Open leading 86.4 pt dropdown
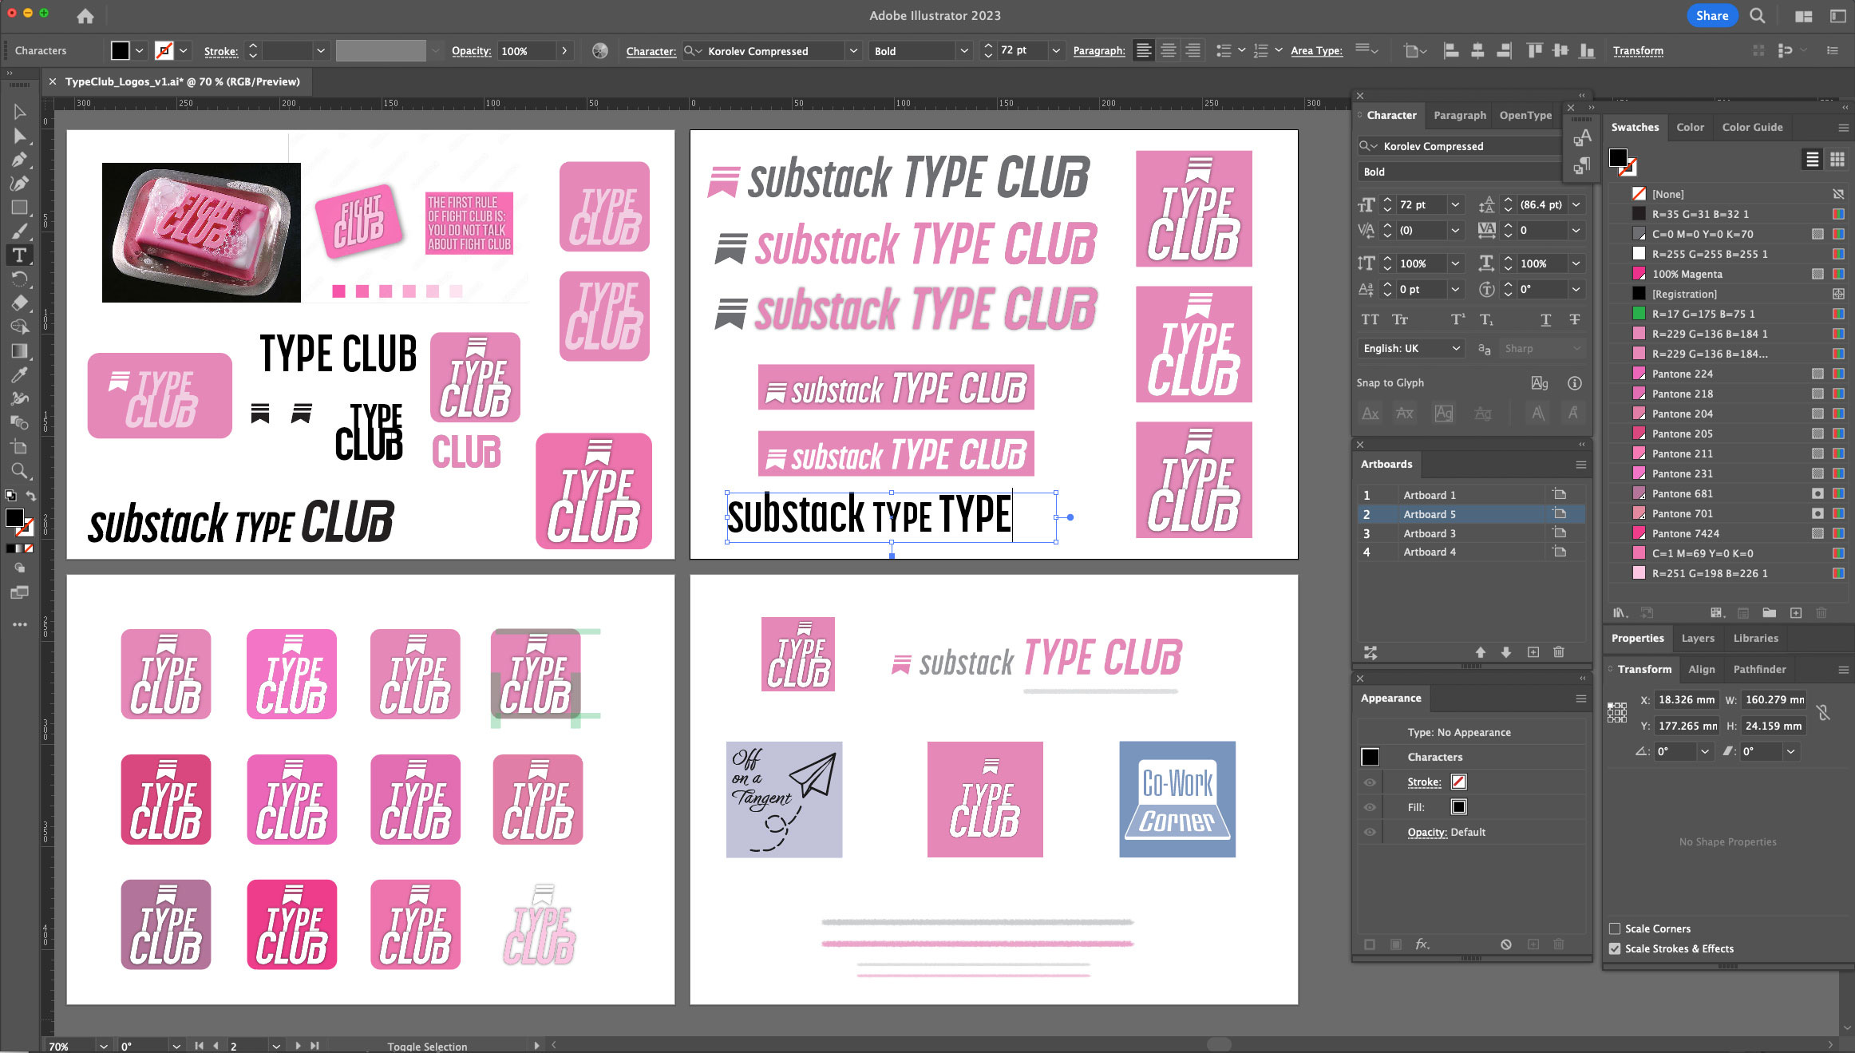 (x=1576, y=205)
